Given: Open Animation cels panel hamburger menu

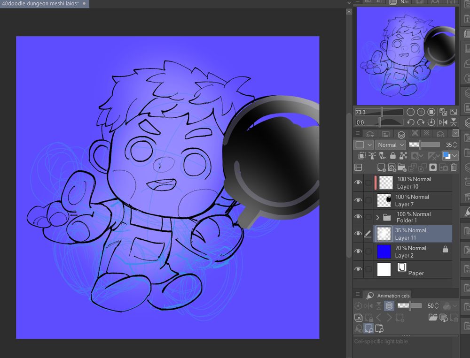Looking at the screenshot, I should [358, 294].
